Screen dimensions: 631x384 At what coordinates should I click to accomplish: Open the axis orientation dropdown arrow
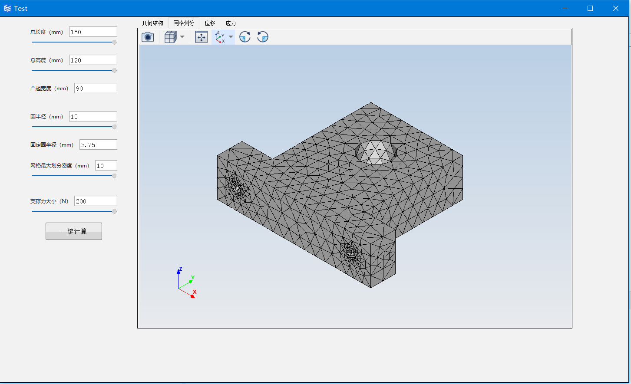[231, 37]
